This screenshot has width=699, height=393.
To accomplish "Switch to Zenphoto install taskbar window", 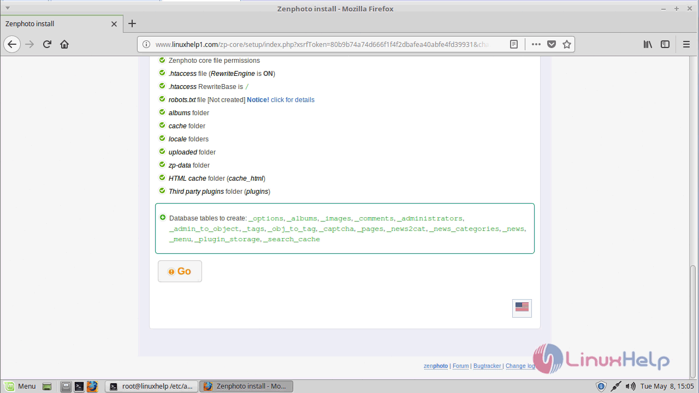I will coord(246,386).
